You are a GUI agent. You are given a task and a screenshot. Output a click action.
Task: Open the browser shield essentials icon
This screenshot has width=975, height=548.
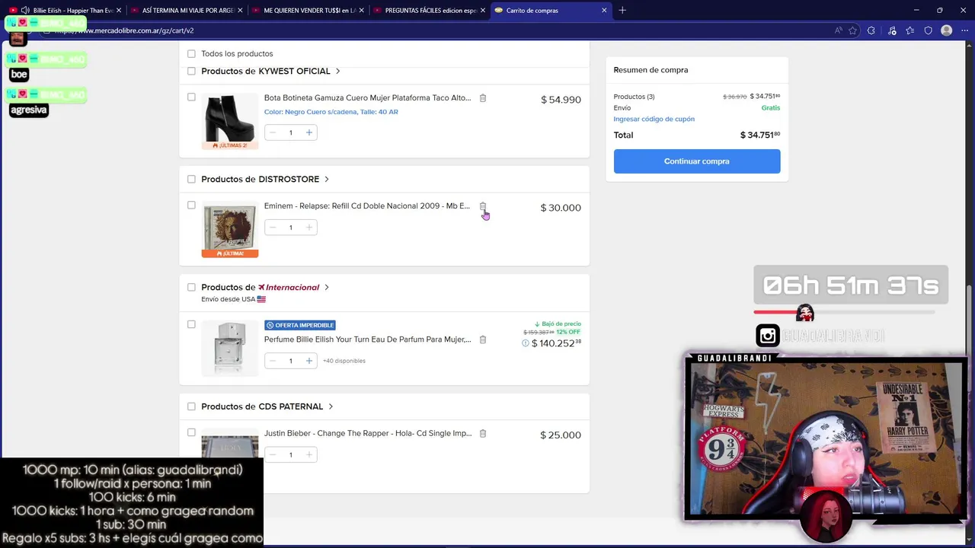click(x=928, y=30)
